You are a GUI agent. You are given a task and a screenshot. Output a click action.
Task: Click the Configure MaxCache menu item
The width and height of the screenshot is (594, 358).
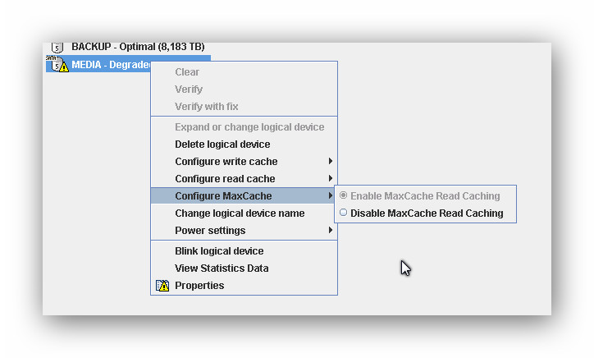[223, 196]
